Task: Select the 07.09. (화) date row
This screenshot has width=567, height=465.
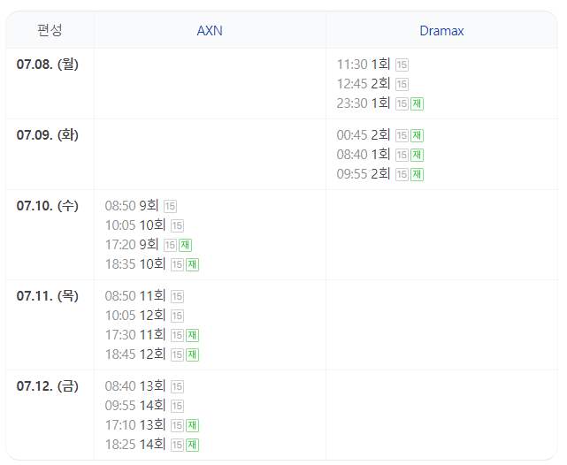Action: [48, 135]
